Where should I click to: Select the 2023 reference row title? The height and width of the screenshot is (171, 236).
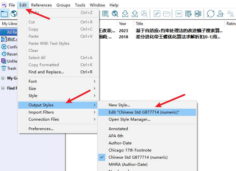pyautogui.click(x=179, y=31)
